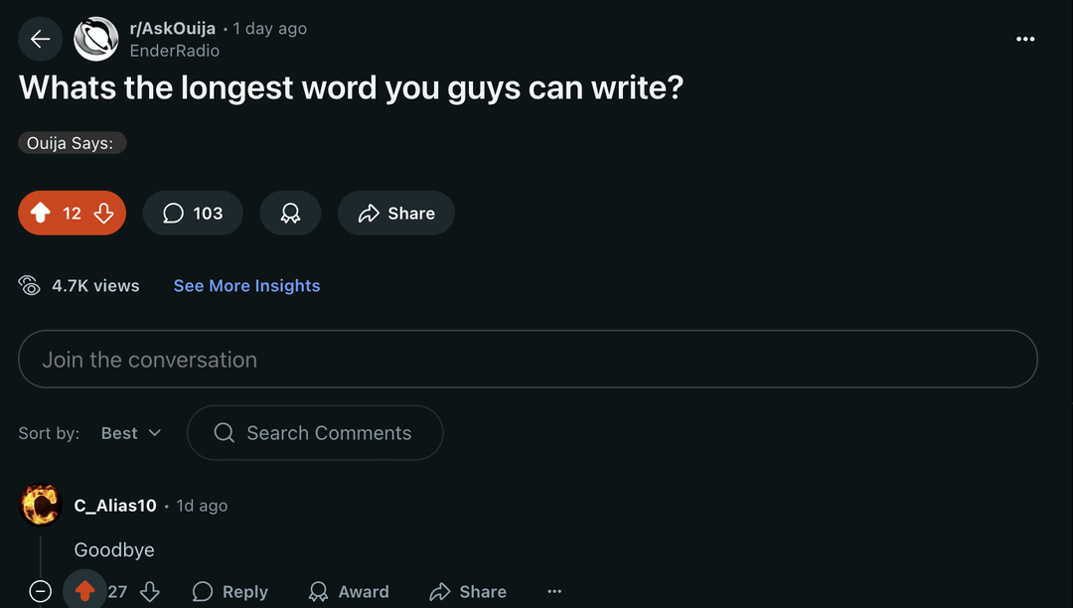
Task: Click the Search Comments box
Action: [x=315, y=433]
